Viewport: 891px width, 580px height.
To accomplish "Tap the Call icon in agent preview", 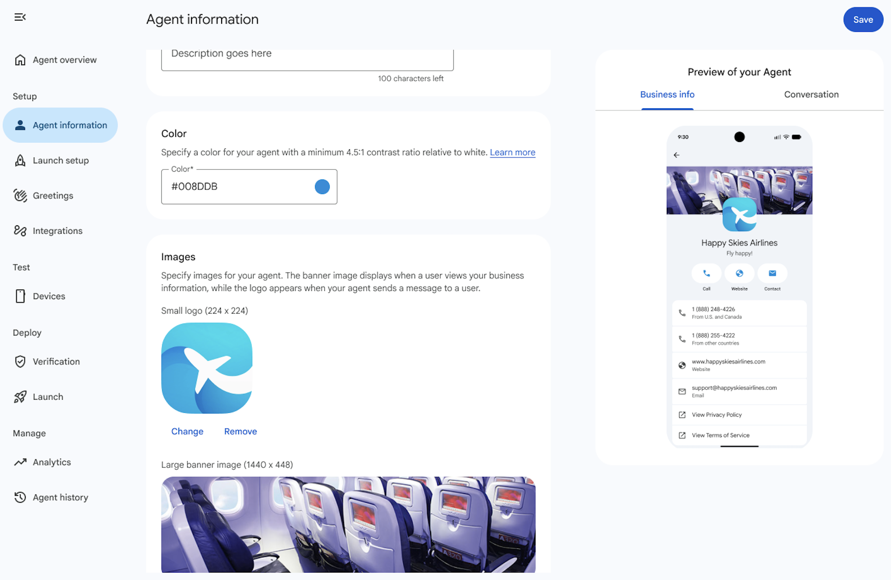I will pyautogui.click(x=706, y=274).
